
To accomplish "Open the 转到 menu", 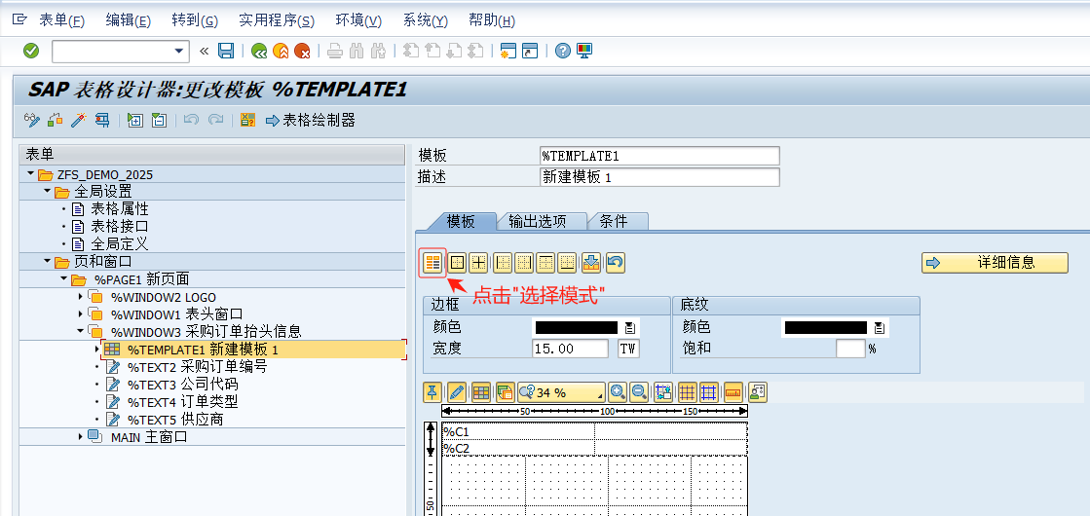I will [x=195, y=20].
